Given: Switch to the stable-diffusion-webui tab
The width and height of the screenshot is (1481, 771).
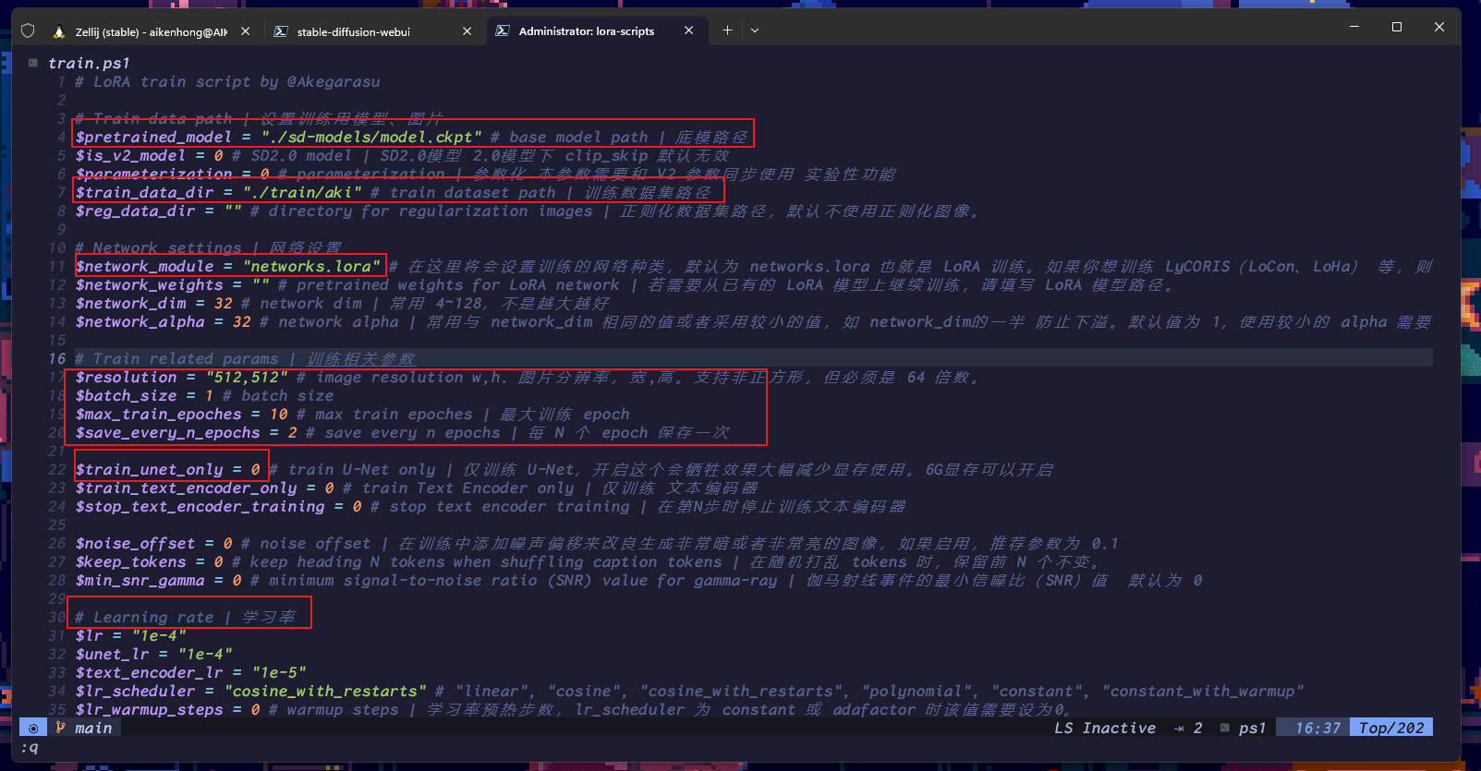Looking at the screenshot, I should tap(373, 31).
